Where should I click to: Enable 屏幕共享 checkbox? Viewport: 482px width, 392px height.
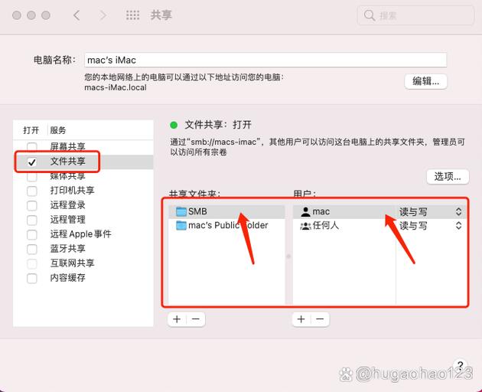[32, 147]
